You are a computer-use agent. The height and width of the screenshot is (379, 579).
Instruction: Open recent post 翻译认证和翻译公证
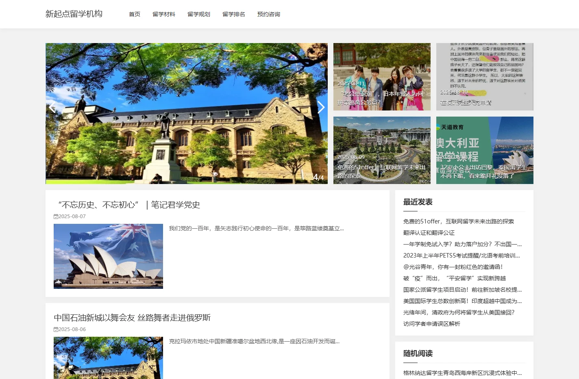[x=429, y=233]
